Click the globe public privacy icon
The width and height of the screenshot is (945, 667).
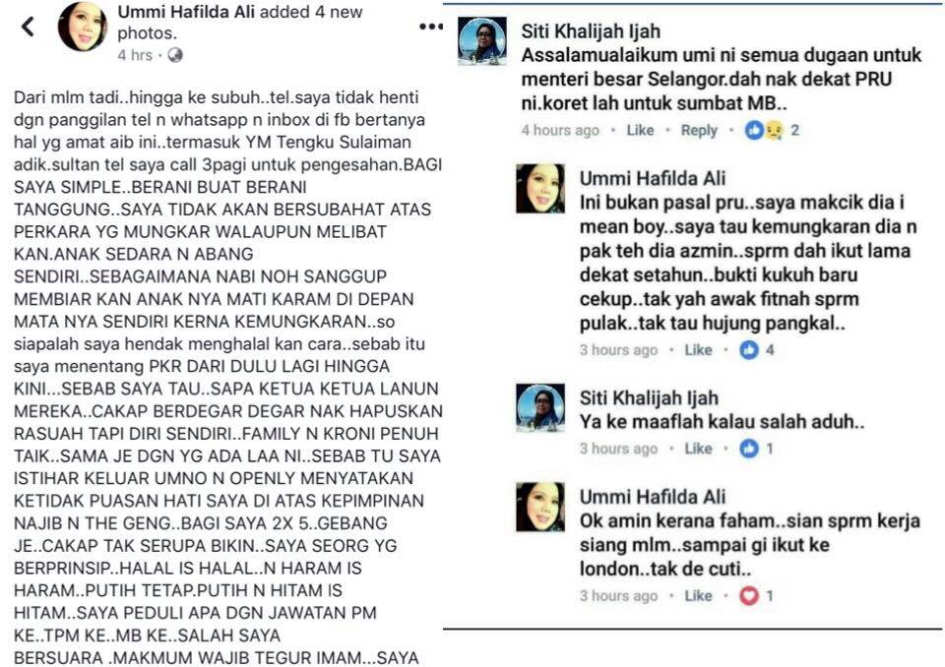click(x=175, y=55)
